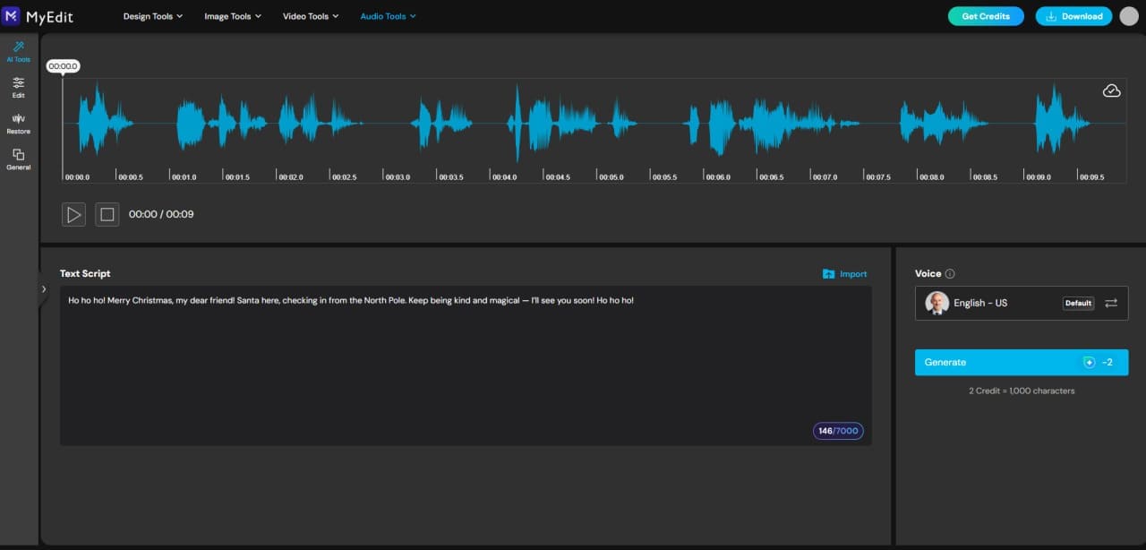Open the Image Tools dropdown menu

point(233,16)
